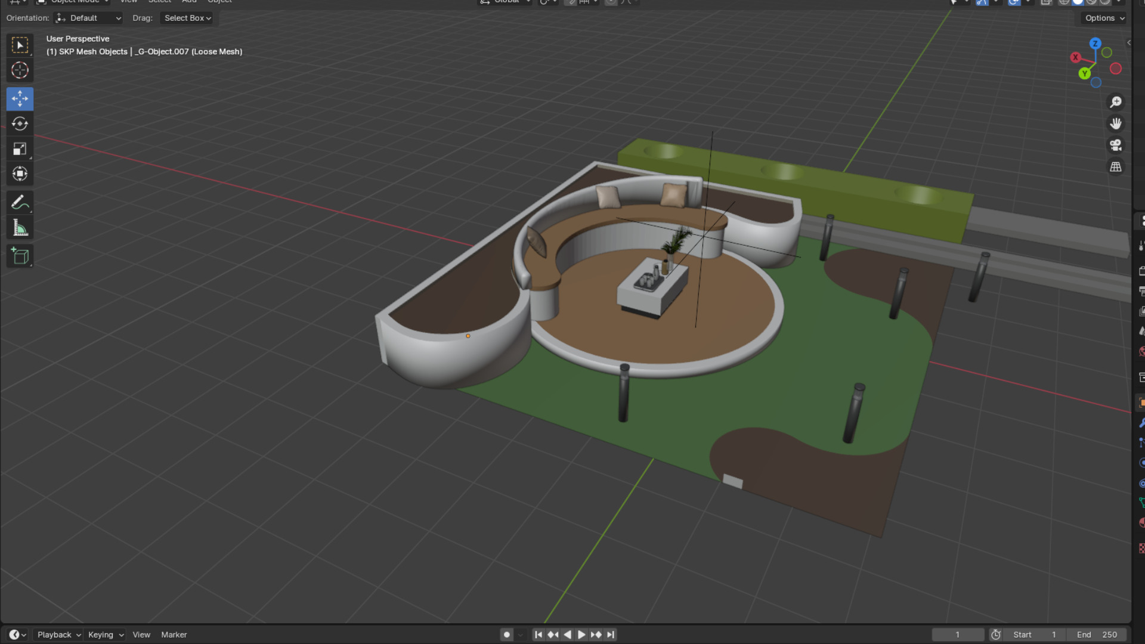Open the Playback menu
Viewport: 1145px width, 644px height.
click(58, 634)
